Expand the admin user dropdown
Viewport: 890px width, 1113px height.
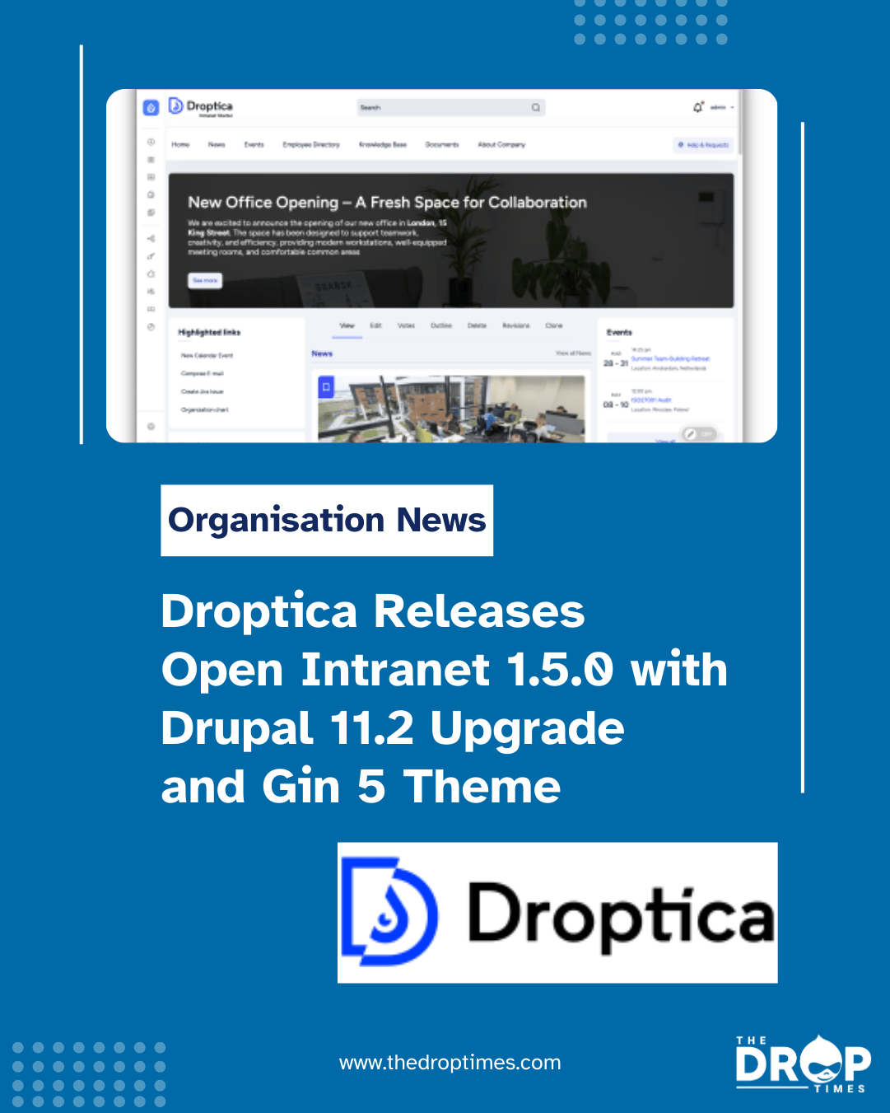click(722, 107)
